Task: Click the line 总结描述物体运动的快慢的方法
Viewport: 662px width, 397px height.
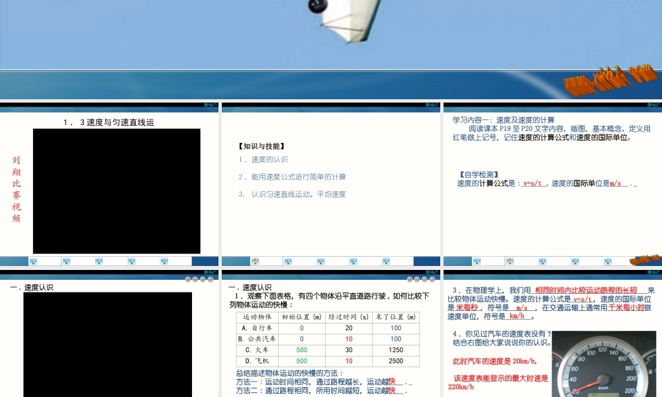Action: pyautogui.click(x=290, y=373)
